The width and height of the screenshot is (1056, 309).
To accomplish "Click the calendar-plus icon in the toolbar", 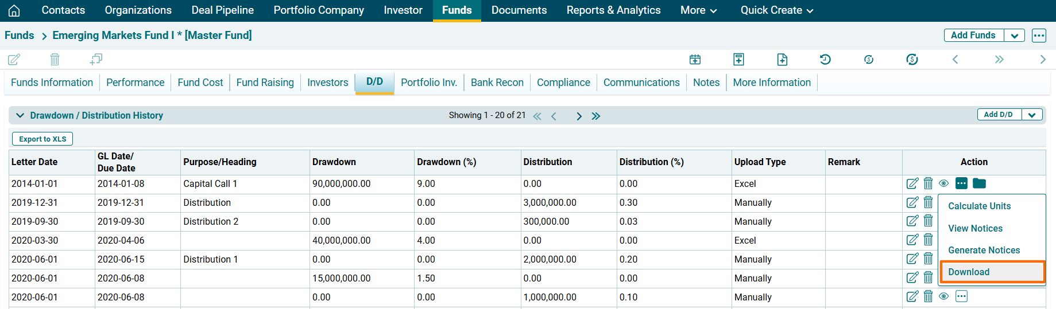I will [695, 59].
